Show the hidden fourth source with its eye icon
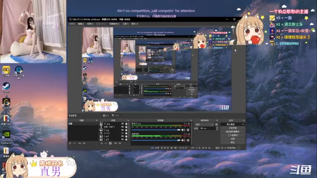This screenshot has width=317, height=178. [122, 133]
